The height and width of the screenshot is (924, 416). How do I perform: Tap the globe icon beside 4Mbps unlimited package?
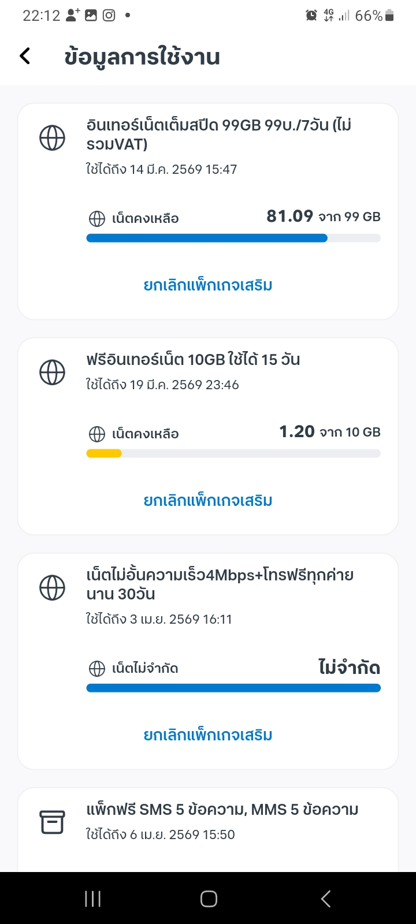[x=52, y=588]
